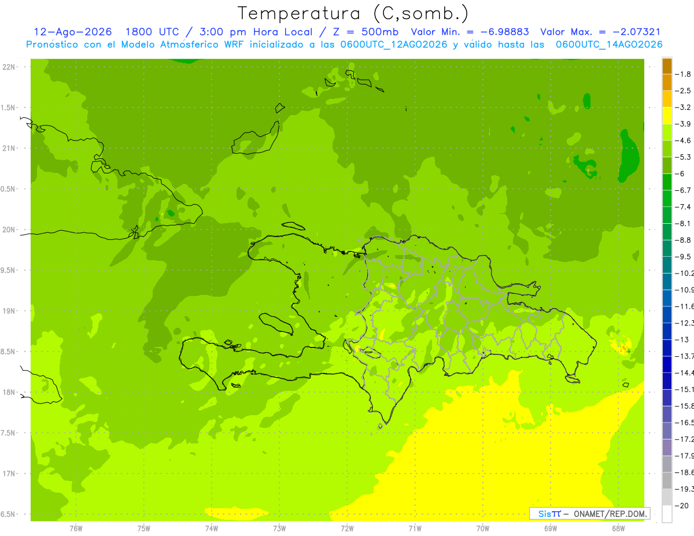Click the '-6' legend value
This screenshot has height=536, width=694.
coord(680,173)
